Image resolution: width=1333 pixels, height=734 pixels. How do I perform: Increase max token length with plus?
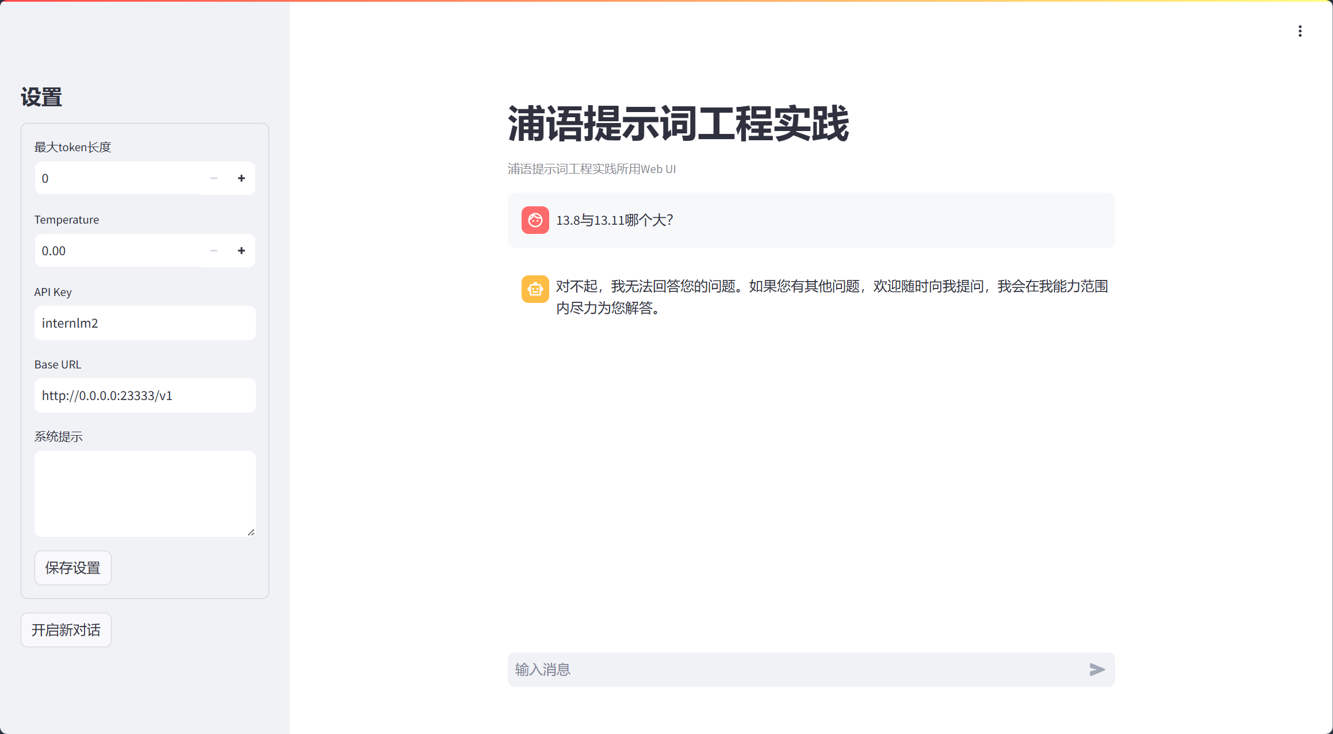pyautogui.click(x=242, y=178)
